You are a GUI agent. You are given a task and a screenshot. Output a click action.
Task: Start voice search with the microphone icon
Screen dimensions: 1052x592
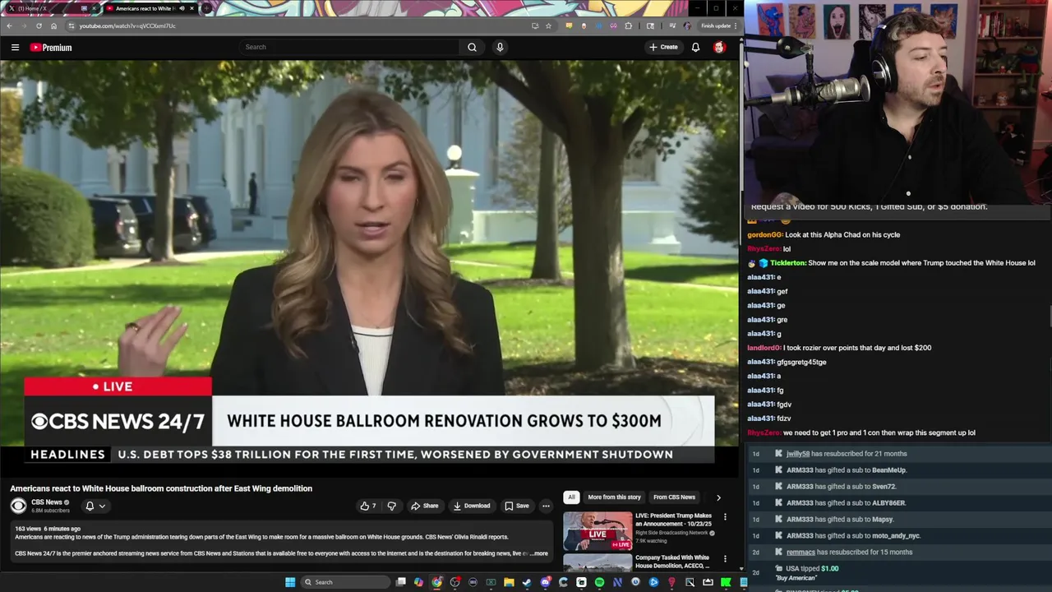coord(500,47)
